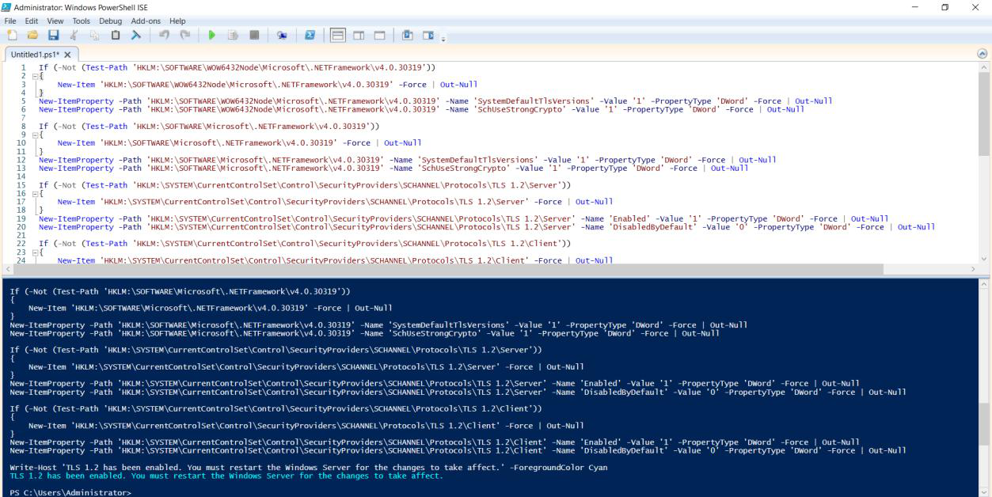The height and width of the screenshot is (497, 992).
Task: Click the Write-Host command line in console
Action: (x=309, y=468)
